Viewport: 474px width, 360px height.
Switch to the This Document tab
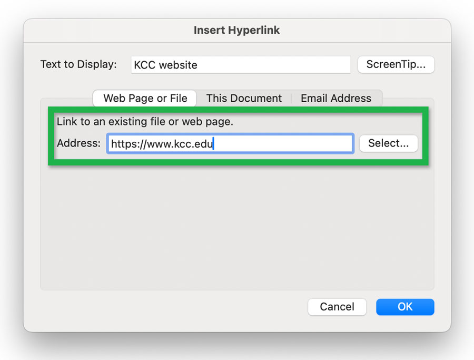click(243, 98)
